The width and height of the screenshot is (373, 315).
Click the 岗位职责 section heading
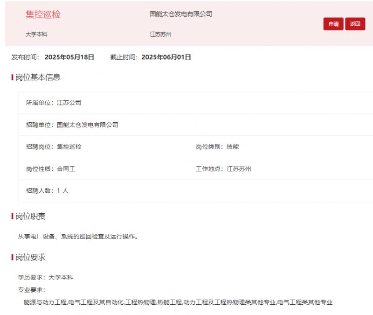(x=30, y=216)
